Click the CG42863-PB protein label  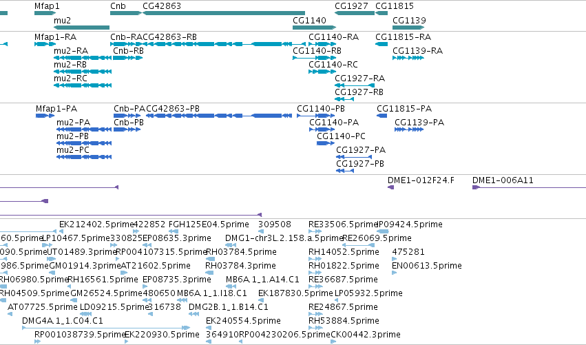tap(173, 109)
